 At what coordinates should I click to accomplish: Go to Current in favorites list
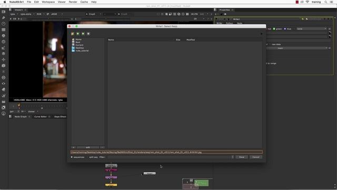[80, 45]
